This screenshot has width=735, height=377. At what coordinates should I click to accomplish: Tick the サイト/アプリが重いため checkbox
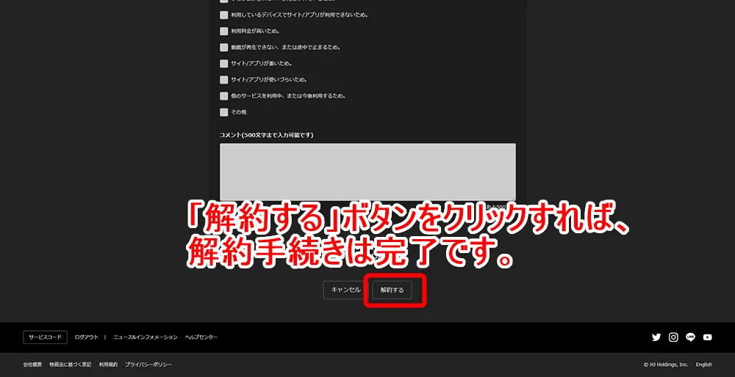(x=224, y=64)
